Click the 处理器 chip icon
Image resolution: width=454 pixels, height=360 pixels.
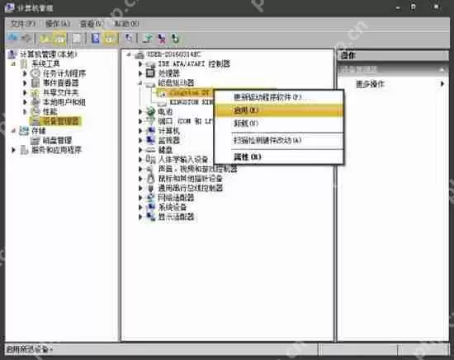click(x=150, y=73)
